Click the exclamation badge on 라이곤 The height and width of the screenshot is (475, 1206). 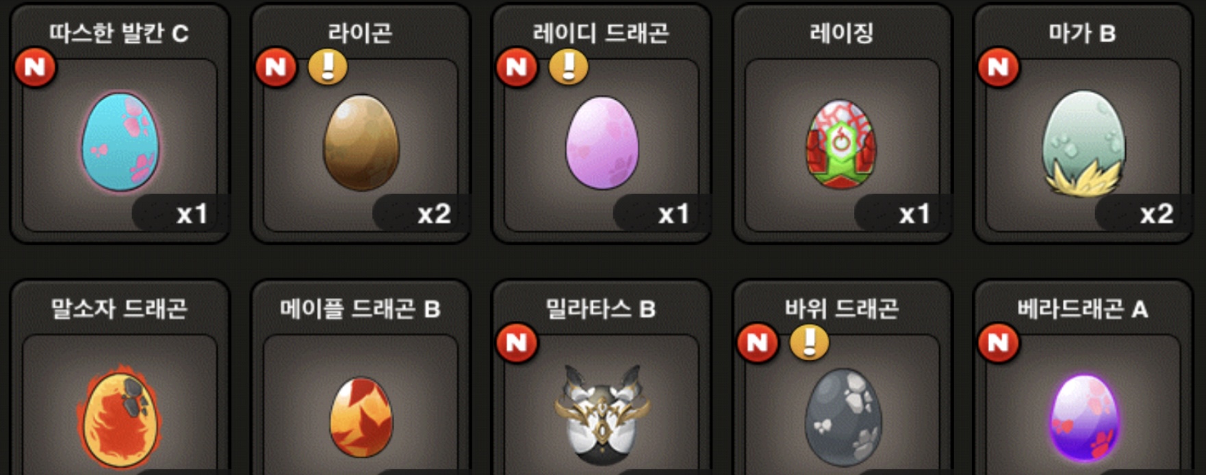(x=328, y=67)
